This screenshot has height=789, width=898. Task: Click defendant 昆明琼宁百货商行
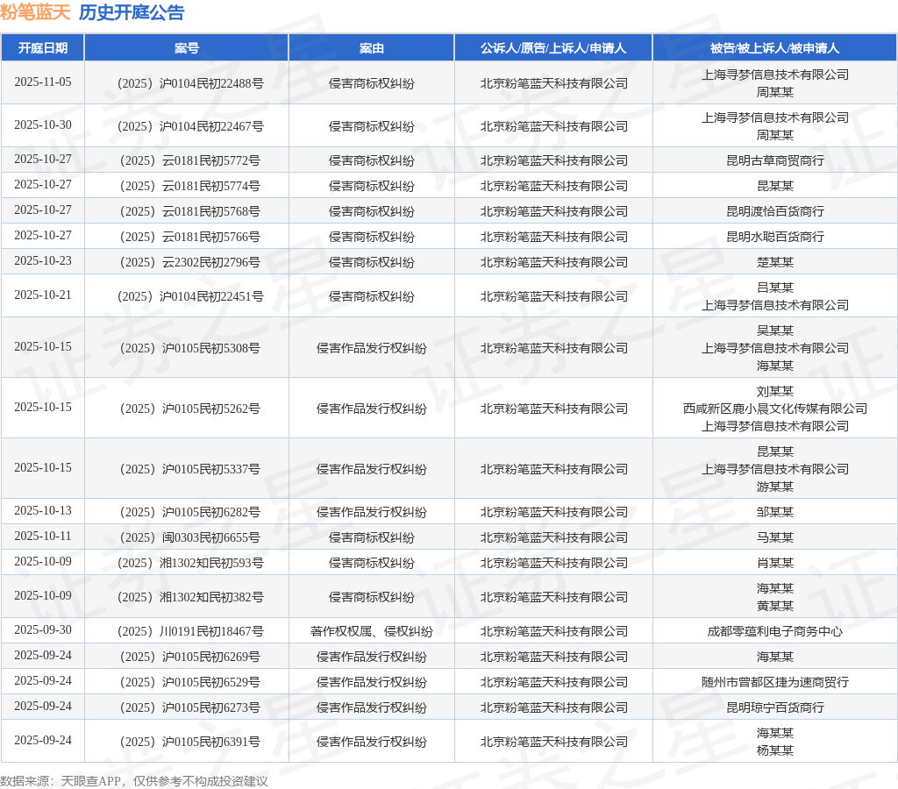775,707
